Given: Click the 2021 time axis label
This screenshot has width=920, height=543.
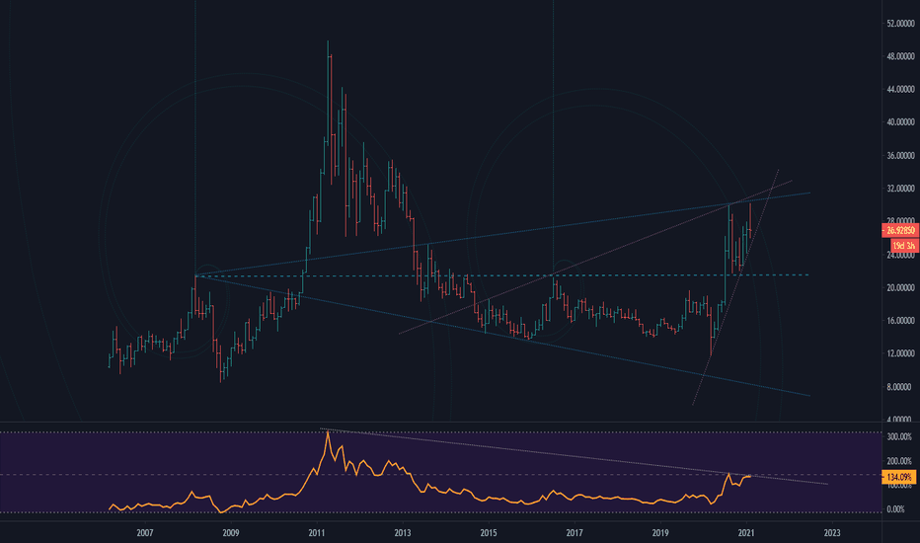Looking at the screenshot, I should pos(746,533).
